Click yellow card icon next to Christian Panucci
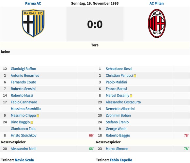This screenshot has width=190, height=163. coord(135,76)
